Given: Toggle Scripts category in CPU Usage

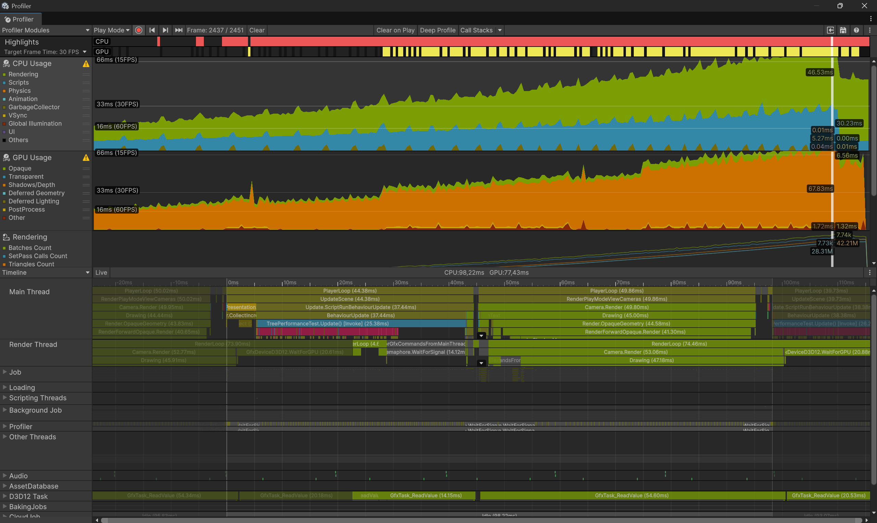Looking at the screenshot, I should (x=4, y=83).
